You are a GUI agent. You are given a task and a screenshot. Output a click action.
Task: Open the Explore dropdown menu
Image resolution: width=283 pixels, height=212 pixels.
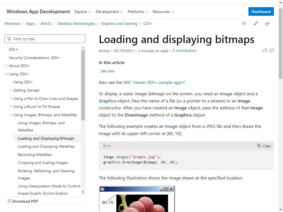[x=83, y=12]
